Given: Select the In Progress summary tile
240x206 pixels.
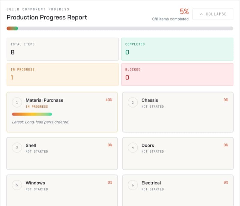Looking at the screenshot, I should pos(63,74).
